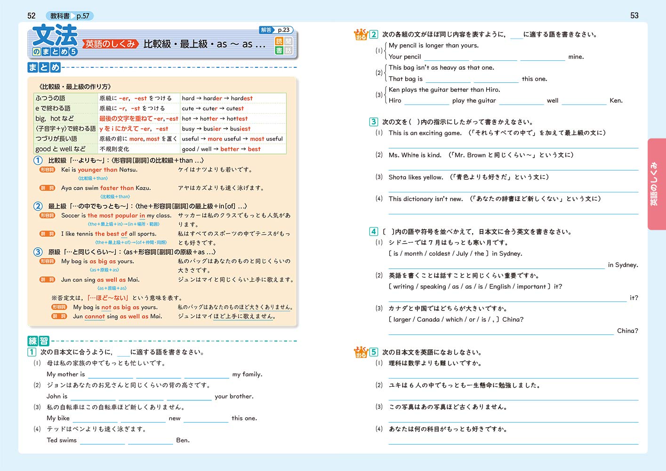Click the 話 (speaking) skill icon
The width and height of the screenshot is (666, 471).
pyautogui.click(x=289, y=49)
